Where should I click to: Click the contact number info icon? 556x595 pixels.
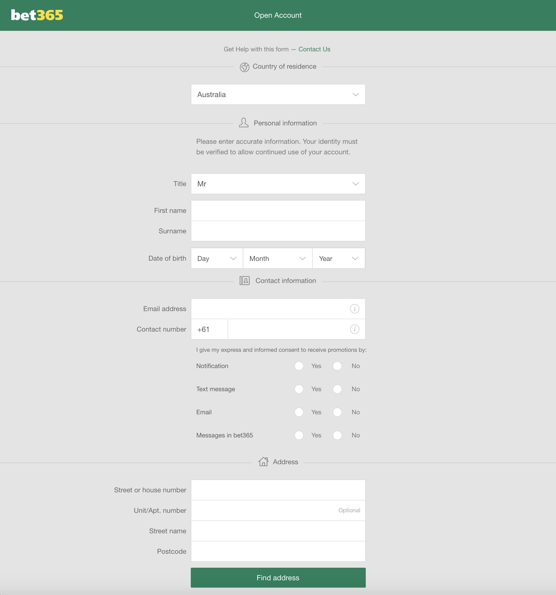[354, 329]
